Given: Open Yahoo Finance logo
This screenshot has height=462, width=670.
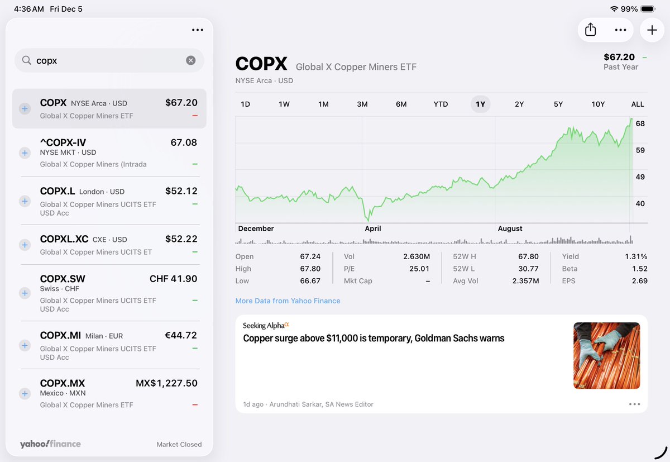Looking at the screenshot, I should 50,444.
